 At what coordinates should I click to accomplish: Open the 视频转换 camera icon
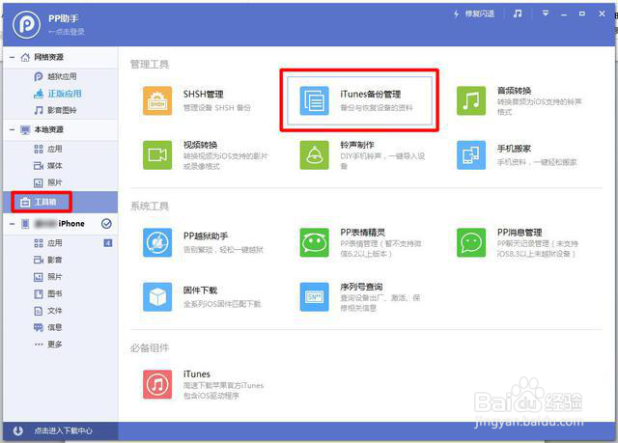[157, 155]
